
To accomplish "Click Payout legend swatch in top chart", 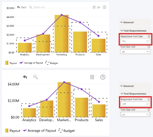I will point(7,63).
